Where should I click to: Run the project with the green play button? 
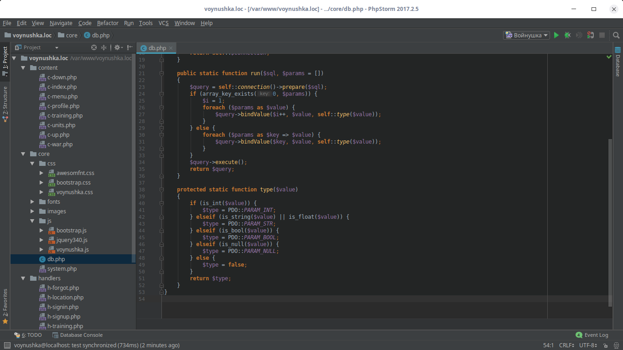(556, 35)
